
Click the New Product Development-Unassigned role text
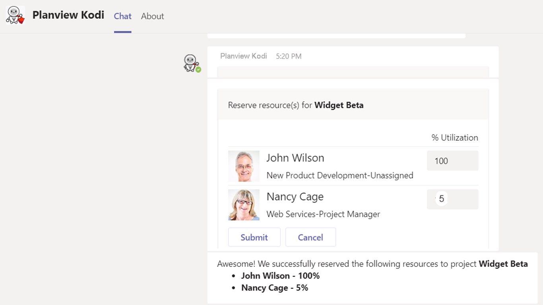(x=339, y=176)
